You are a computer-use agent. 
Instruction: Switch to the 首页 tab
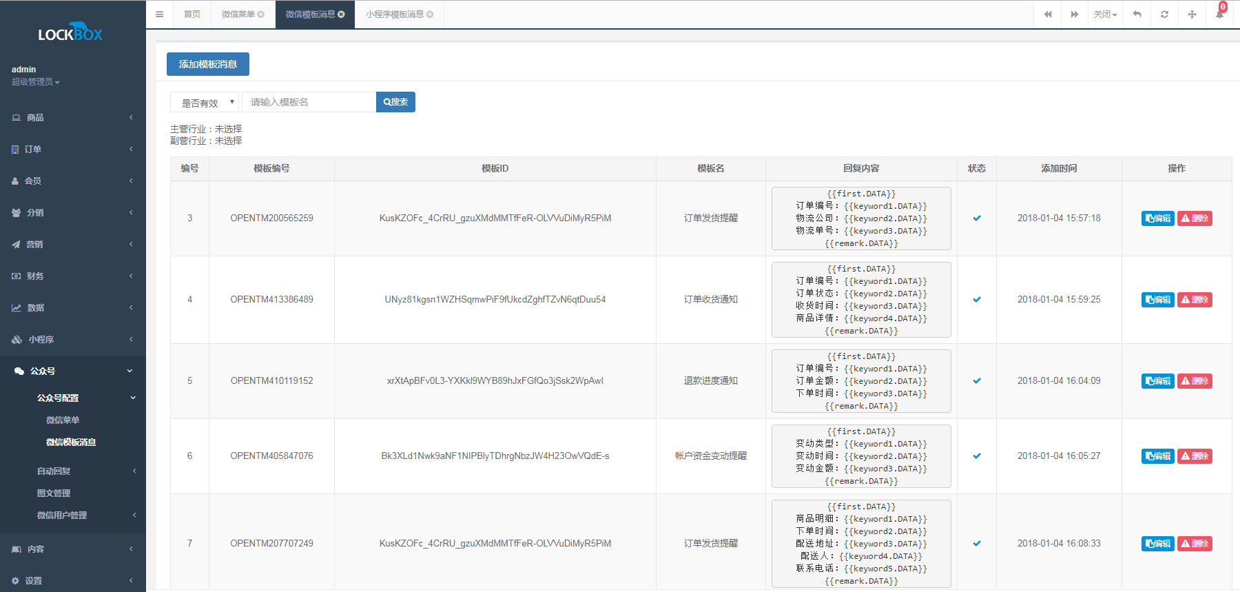coord(192,14)
